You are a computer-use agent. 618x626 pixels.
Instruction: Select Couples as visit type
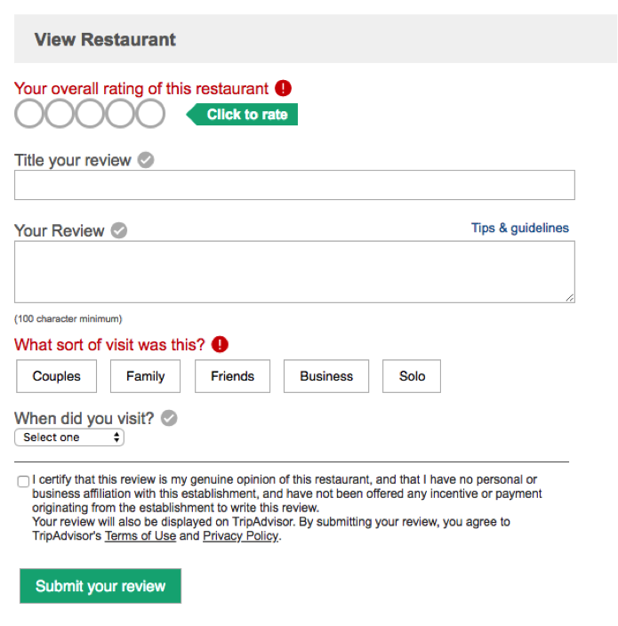pyautogui.click(x=56, y=376)
